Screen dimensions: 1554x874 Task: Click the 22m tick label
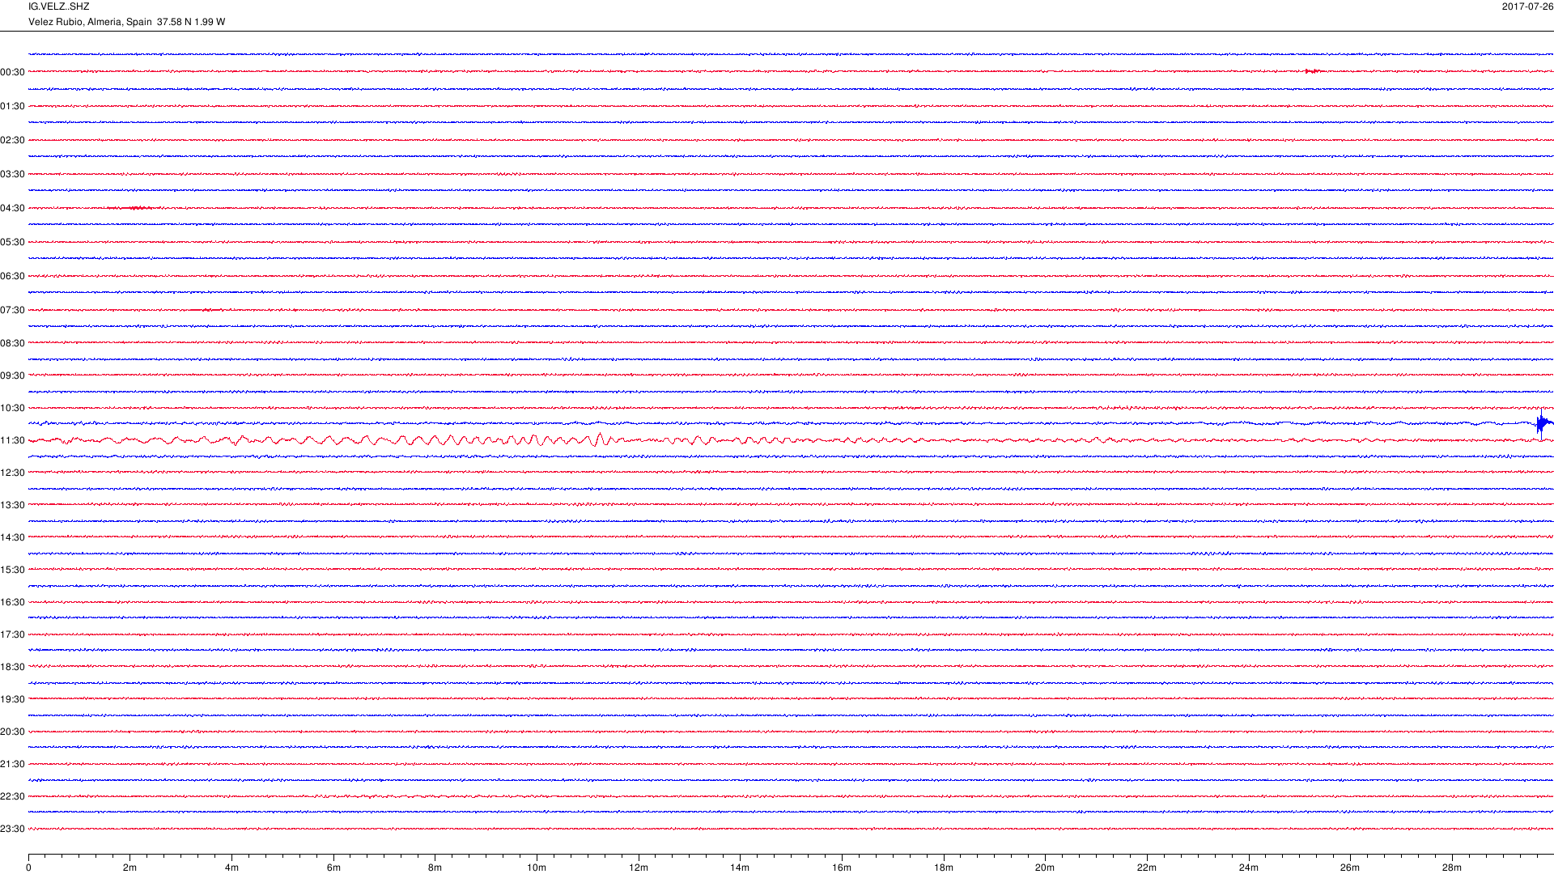tap(1147, 868)
